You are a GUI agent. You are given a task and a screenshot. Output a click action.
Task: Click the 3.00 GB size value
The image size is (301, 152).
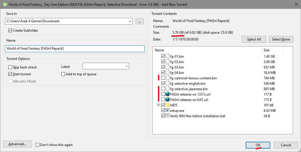pos(269,62)
